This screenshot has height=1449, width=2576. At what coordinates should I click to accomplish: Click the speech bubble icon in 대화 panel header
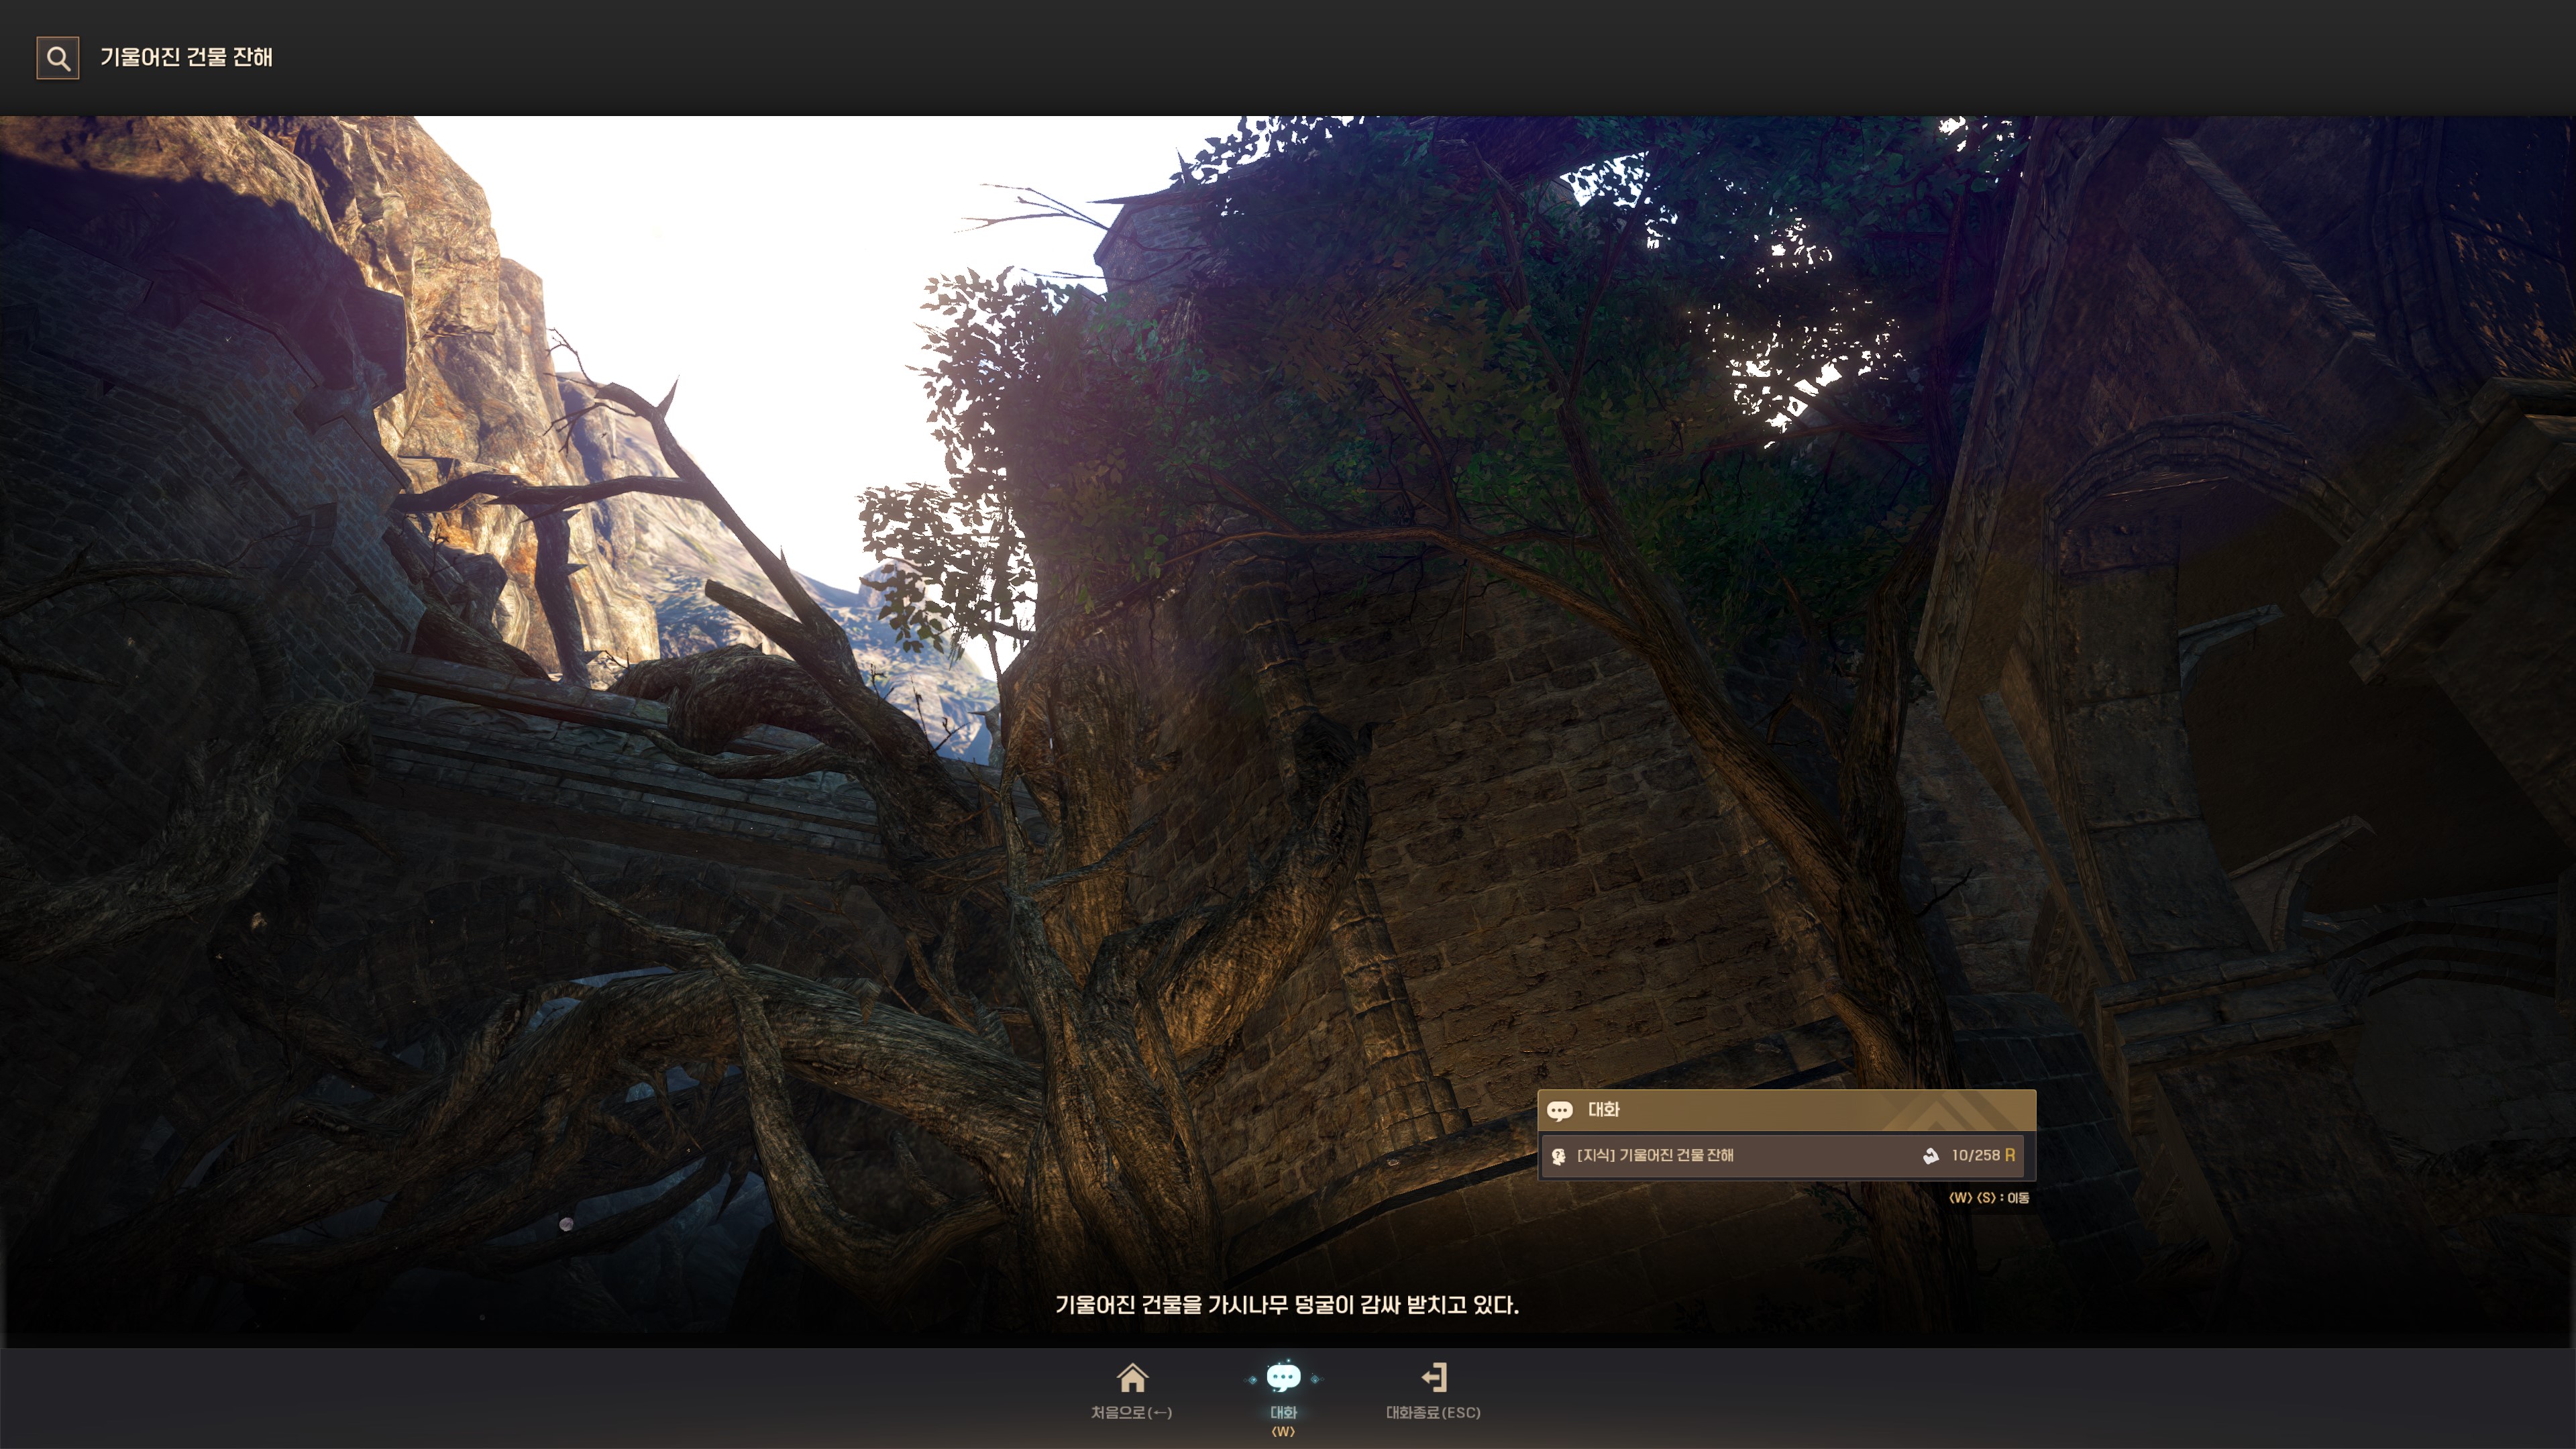(x=1559, y=1110)
